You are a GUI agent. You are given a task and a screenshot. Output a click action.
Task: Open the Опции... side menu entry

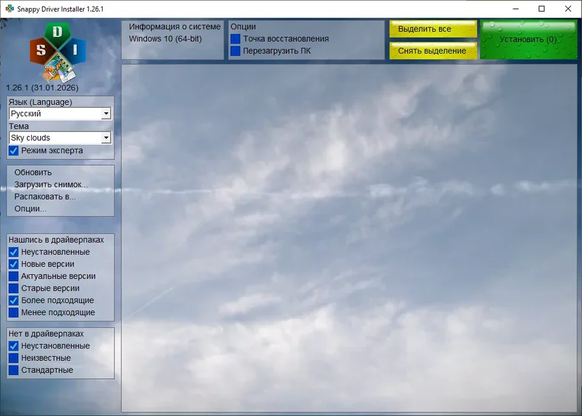click(x=31, y=209)
